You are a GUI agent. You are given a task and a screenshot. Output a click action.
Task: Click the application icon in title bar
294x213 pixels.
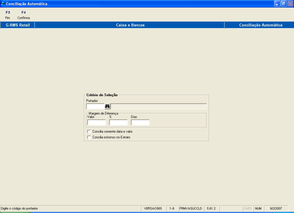tap(3, 4)
